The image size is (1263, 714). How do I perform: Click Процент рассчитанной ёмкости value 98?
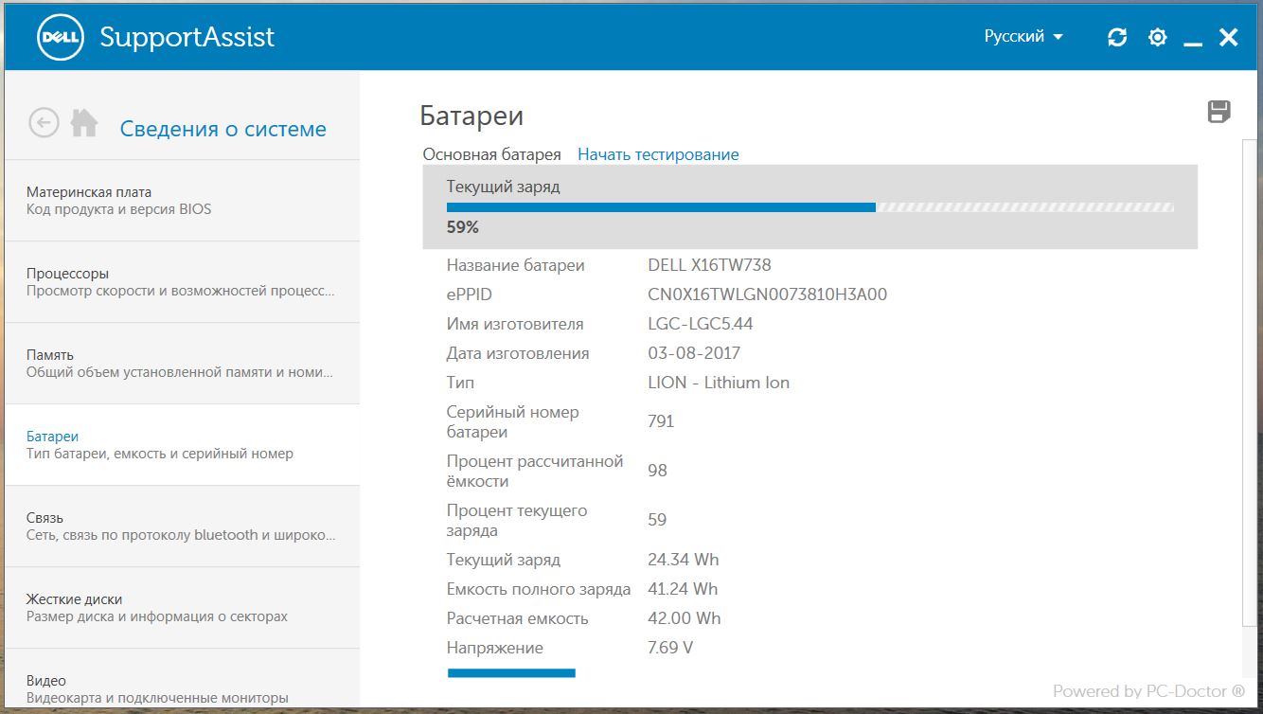pyautogui.click(x=657, y=471)
